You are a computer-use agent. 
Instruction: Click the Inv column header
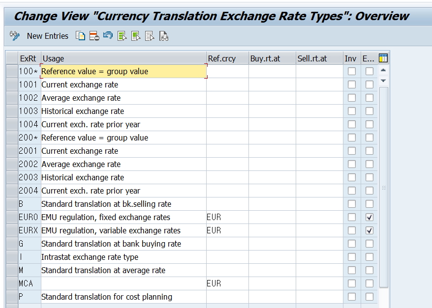click(x=352, y=58)
